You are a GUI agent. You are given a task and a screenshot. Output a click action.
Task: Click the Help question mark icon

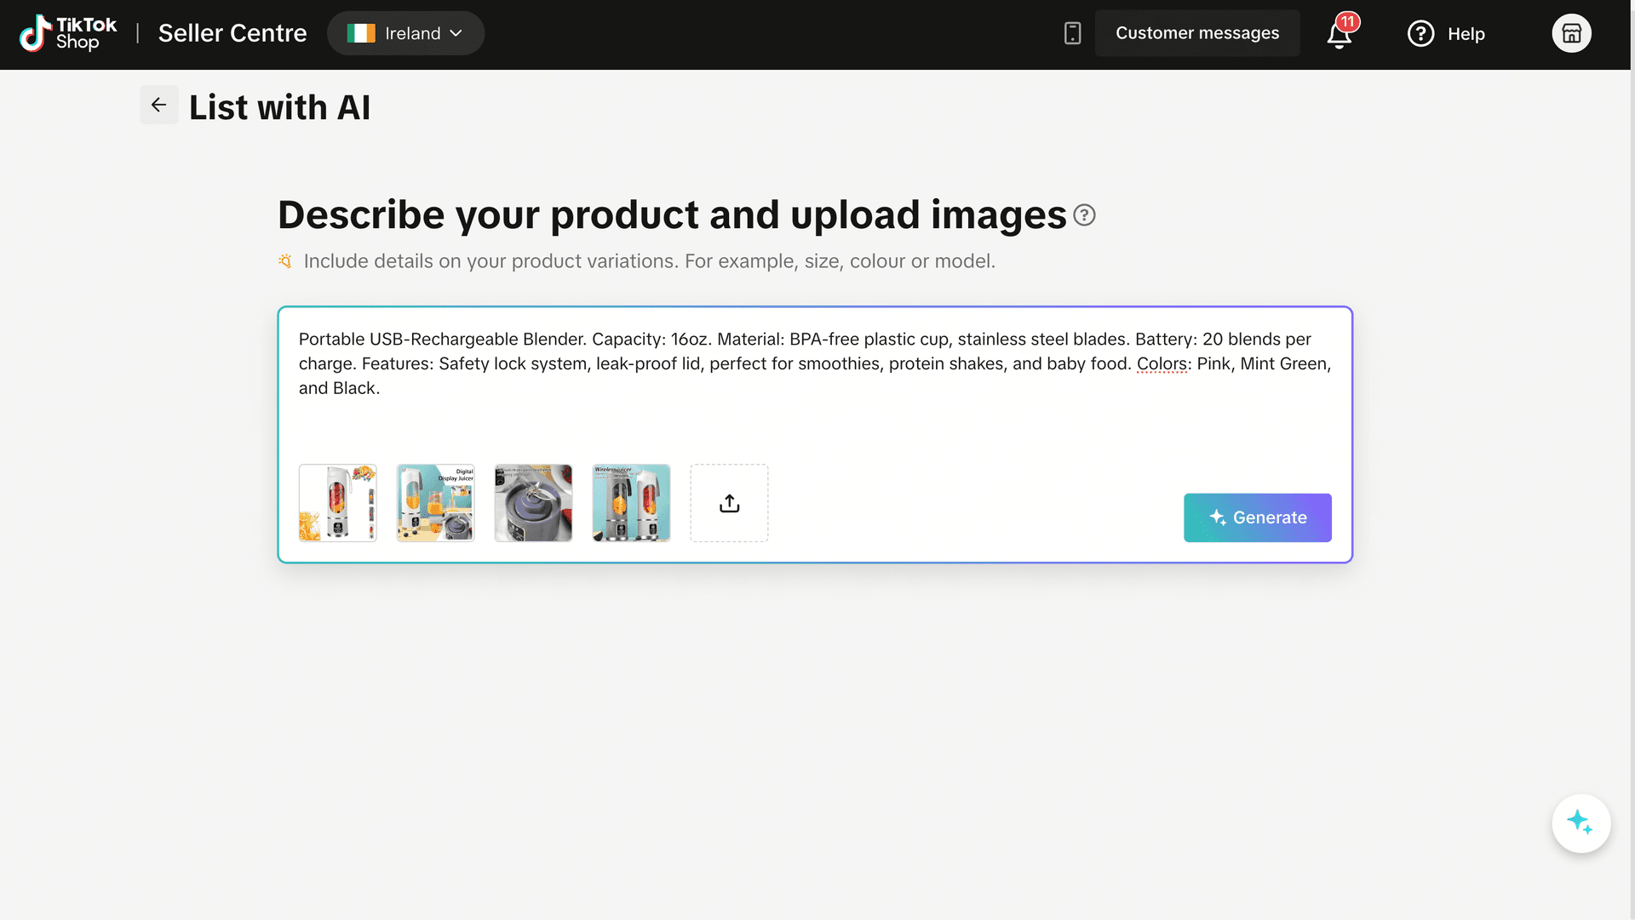(1420, 33)
